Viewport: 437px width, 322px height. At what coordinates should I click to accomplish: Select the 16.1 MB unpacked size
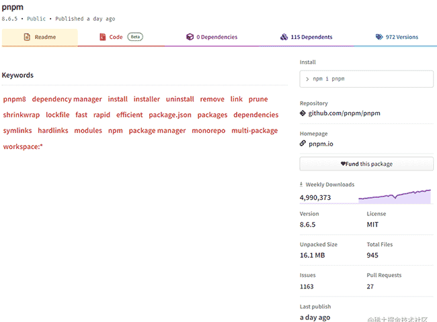[x=313, y=255]
